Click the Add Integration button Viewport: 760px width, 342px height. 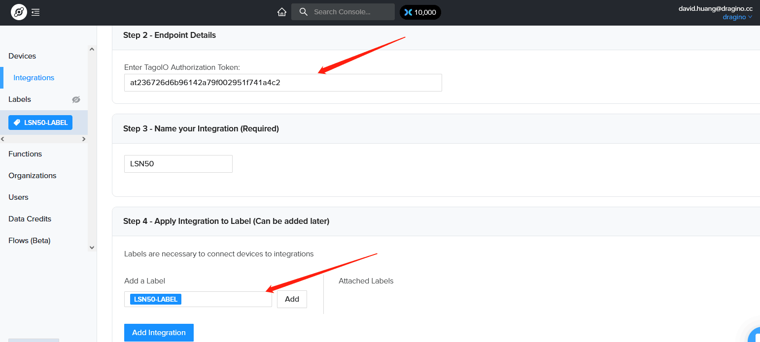click(159, 333)
